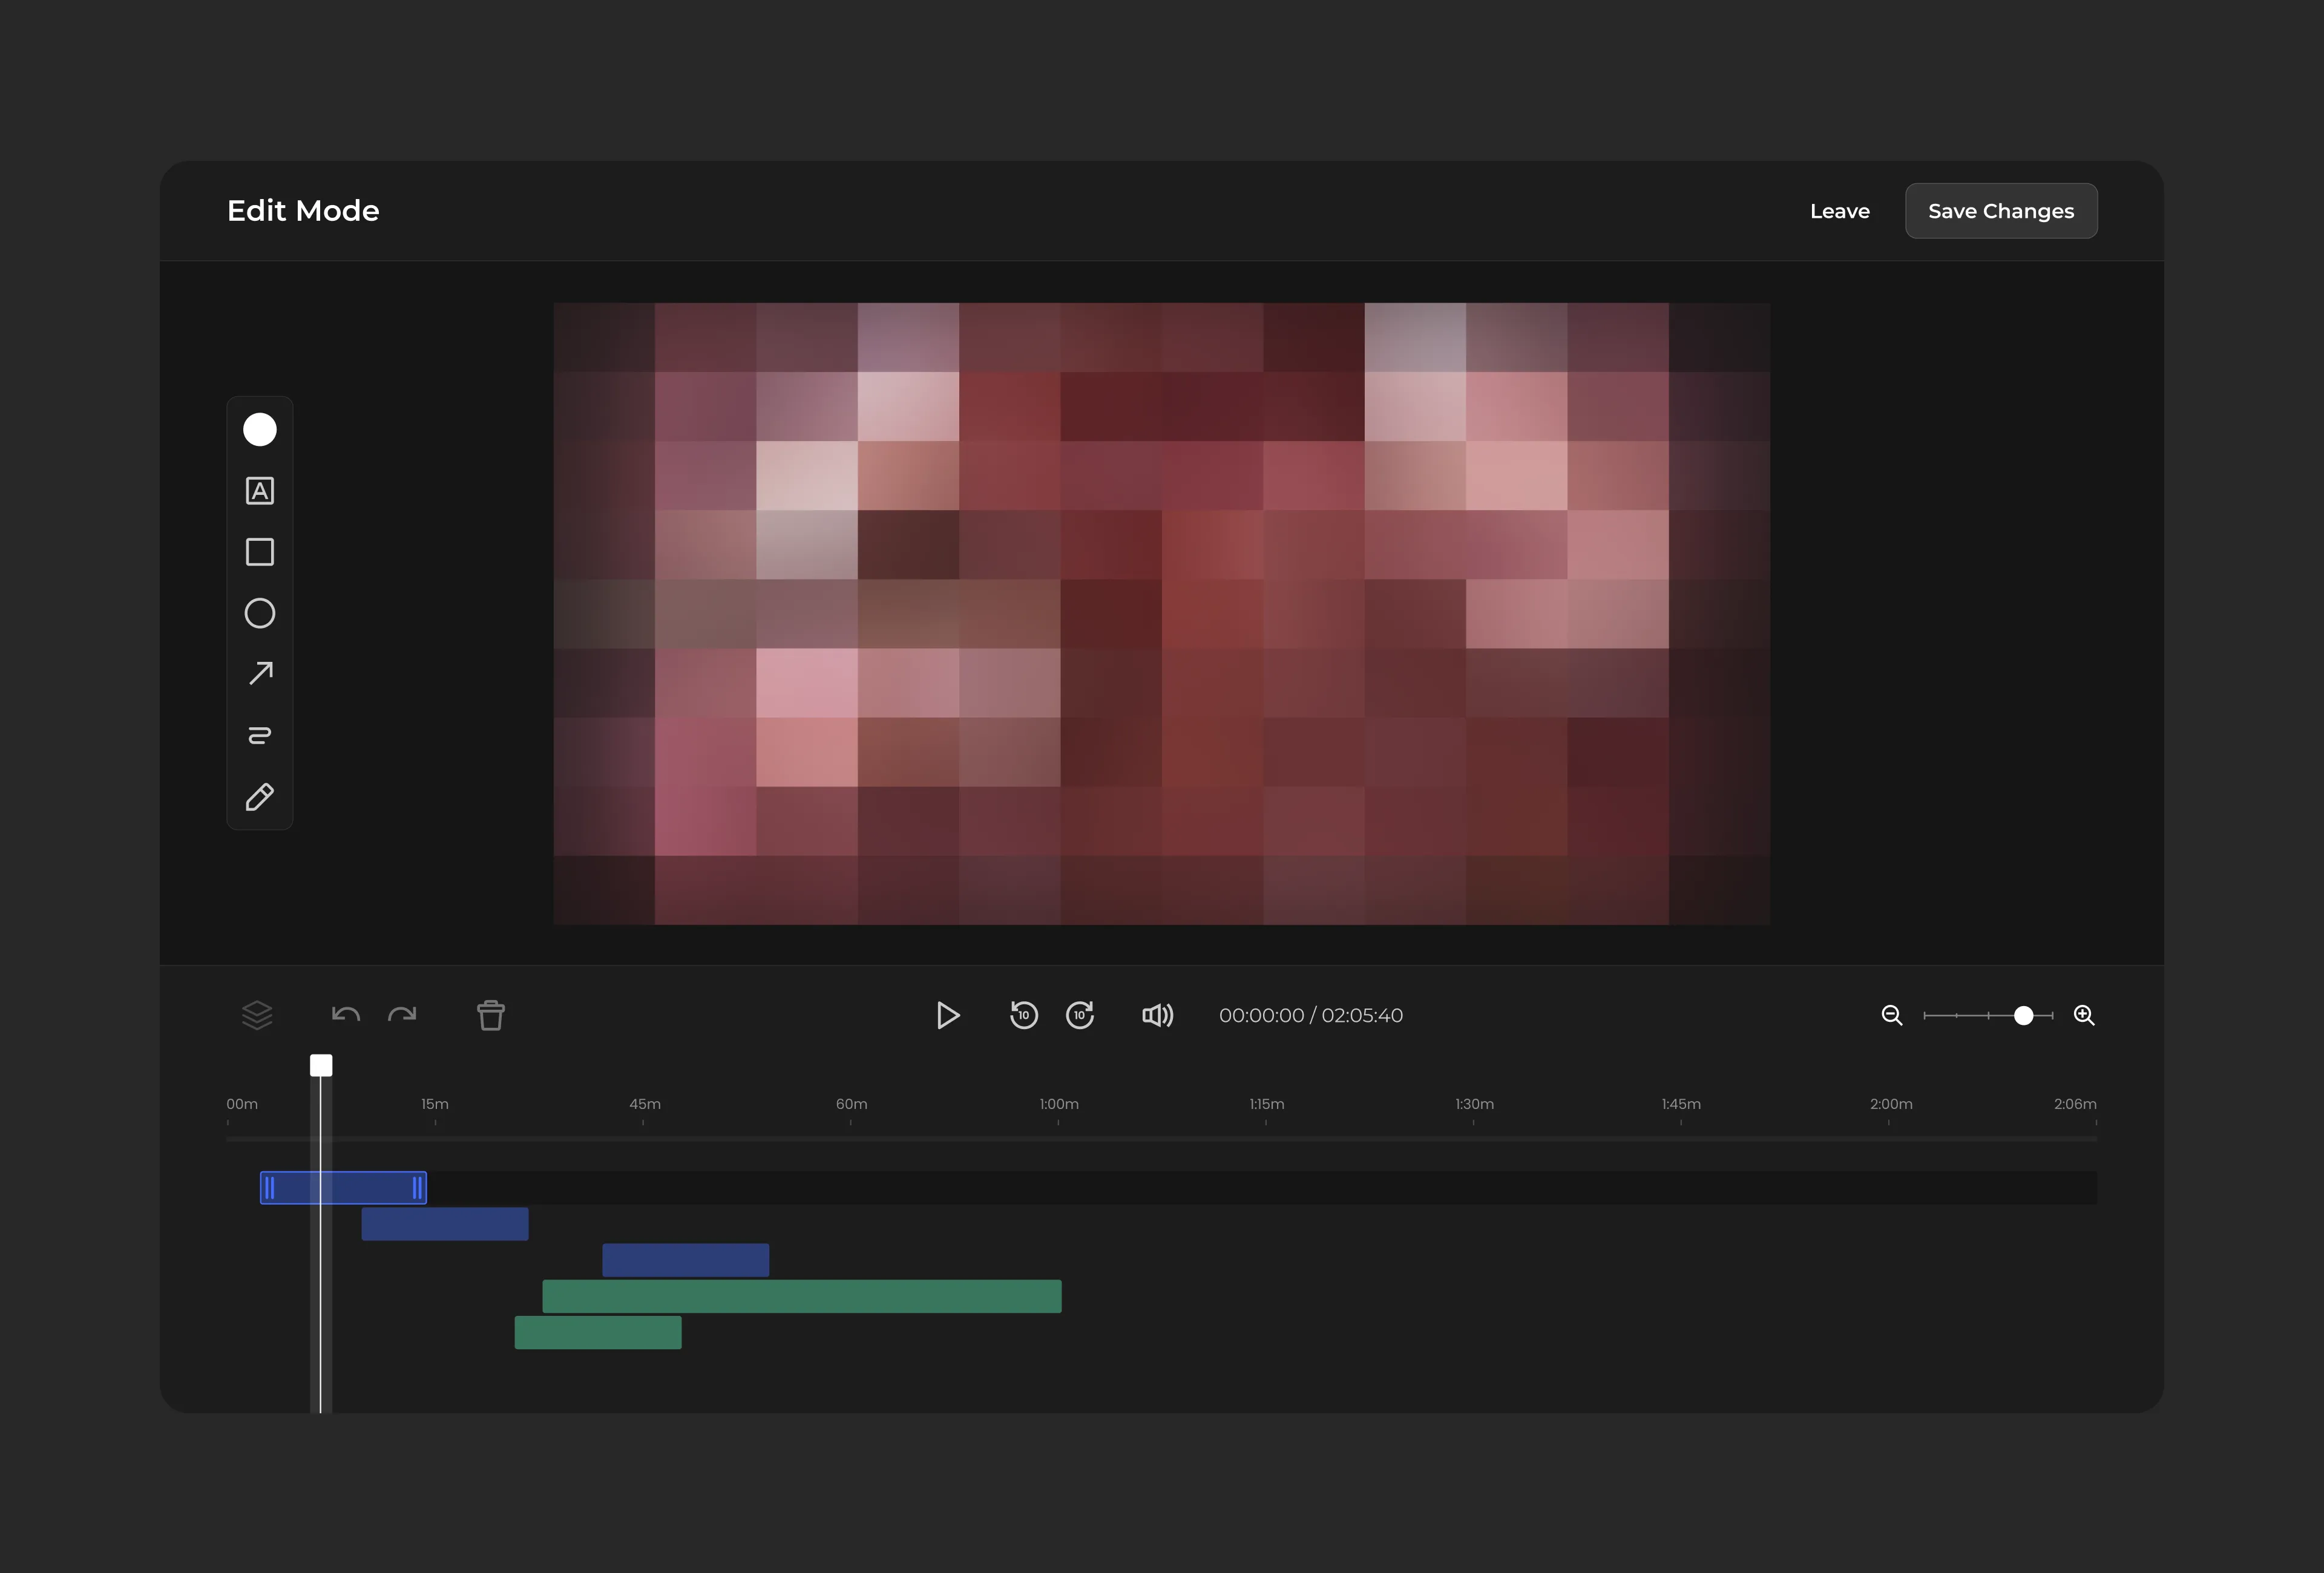Mute the audio volume
2324x1573 pixels.
pyautogui.click(x=1157, y=1015)
